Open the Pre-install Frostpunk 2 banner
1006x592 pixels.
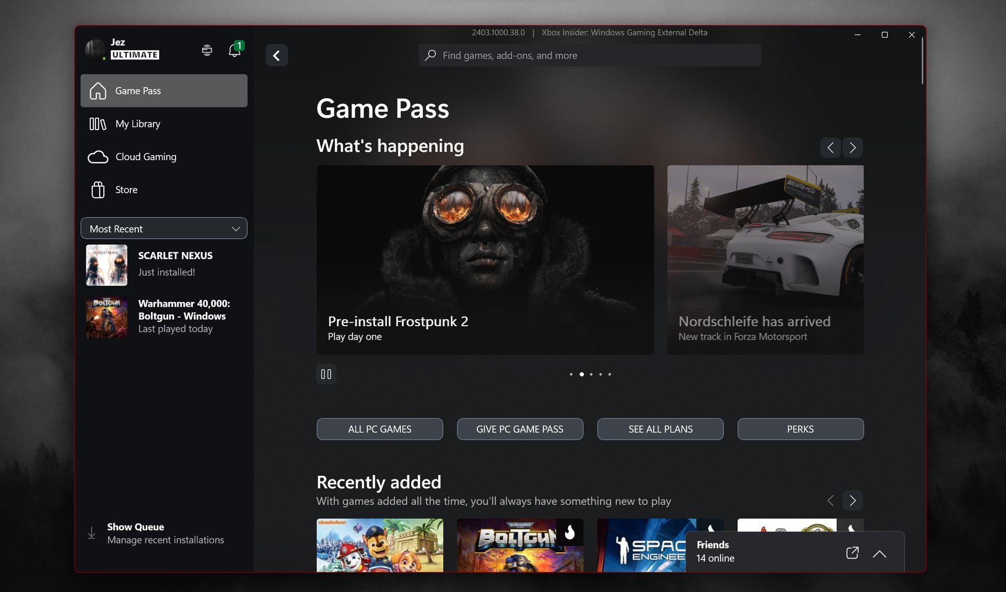(485, 260)
